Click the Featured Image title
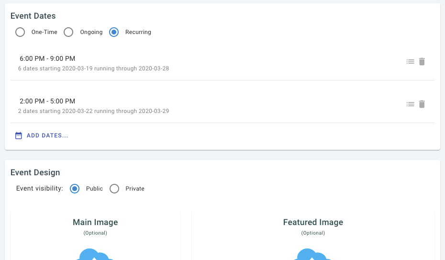445x260 pixels. [x=313, y=222]
